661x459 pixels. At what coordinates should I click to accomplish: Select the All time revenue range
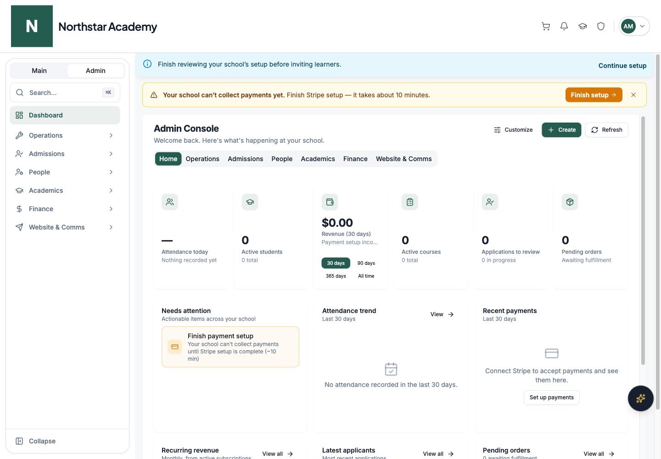366,276
